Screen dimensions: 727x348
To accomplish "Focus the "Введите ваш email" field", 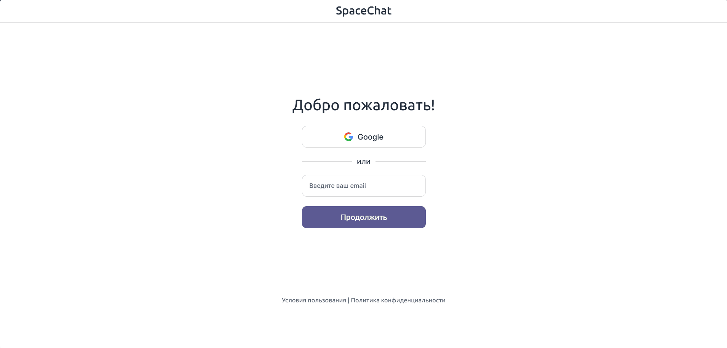I will tap(364, 186).
